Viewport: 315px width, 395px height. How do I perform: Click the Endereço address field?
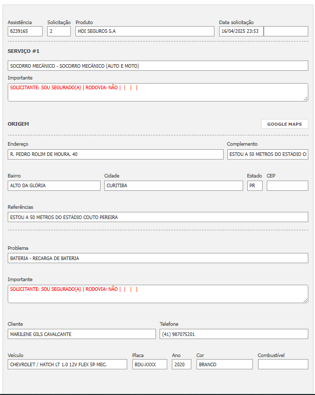115,154
